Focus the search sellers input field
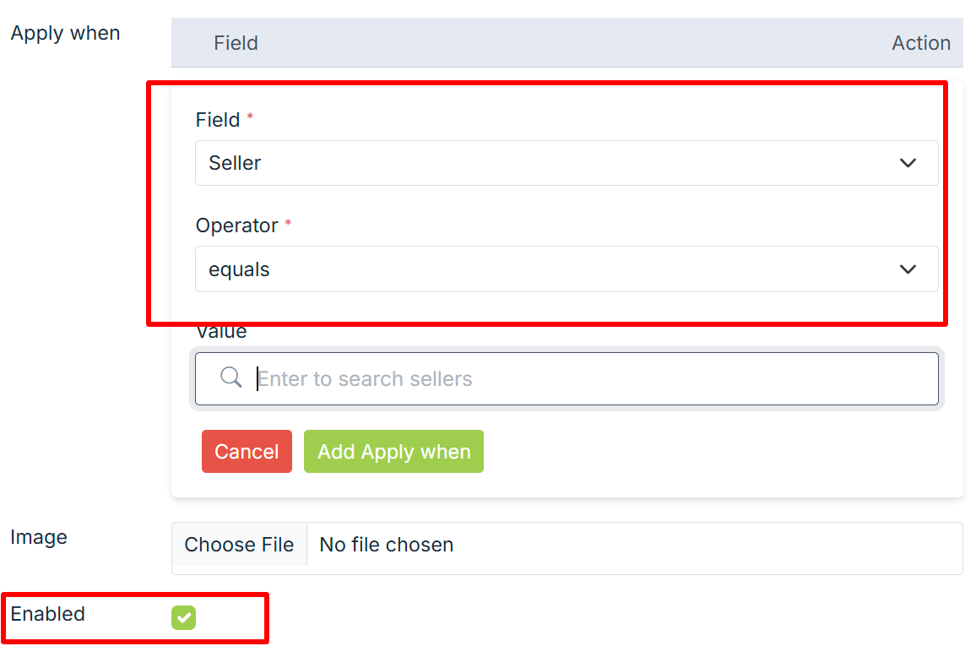This screenshot has height=657, width=976. (591, 378)
